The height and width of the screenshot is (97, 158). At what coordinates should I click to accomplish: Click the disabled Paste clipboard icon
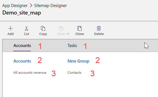tap(61, 28)
